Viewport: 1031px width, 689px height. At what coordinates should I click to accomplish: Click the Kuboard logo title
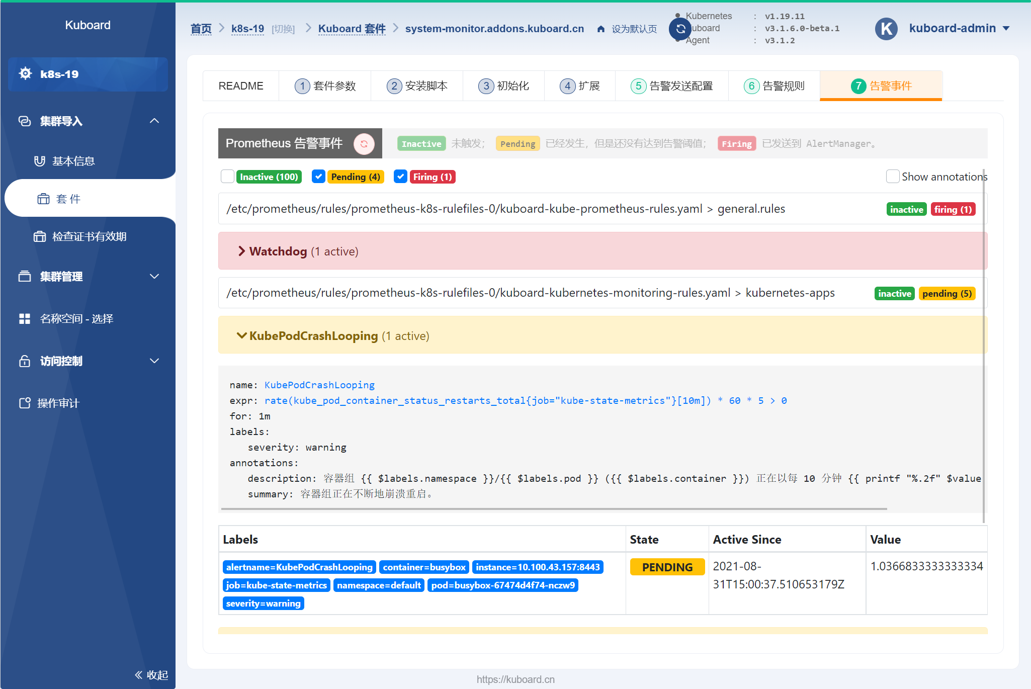88,25
